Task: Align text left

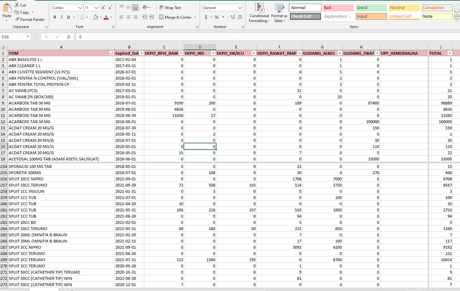Action: pyautogui.click(x=121, y=17)
